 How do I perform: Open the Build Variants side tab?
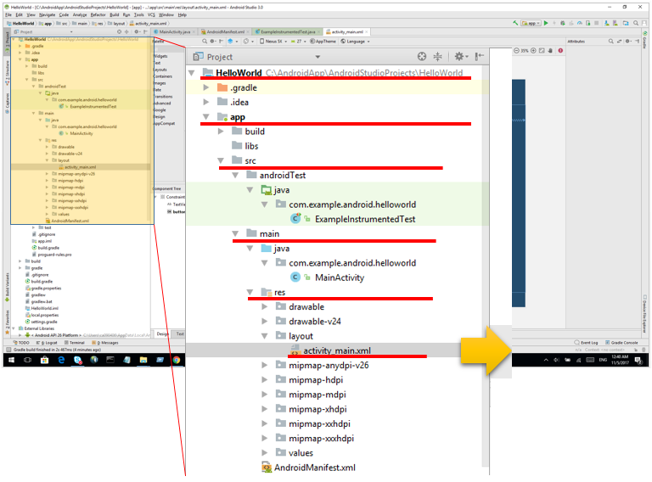(7, 287)
